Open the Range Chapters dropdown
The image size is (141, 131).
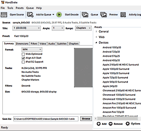83,28
